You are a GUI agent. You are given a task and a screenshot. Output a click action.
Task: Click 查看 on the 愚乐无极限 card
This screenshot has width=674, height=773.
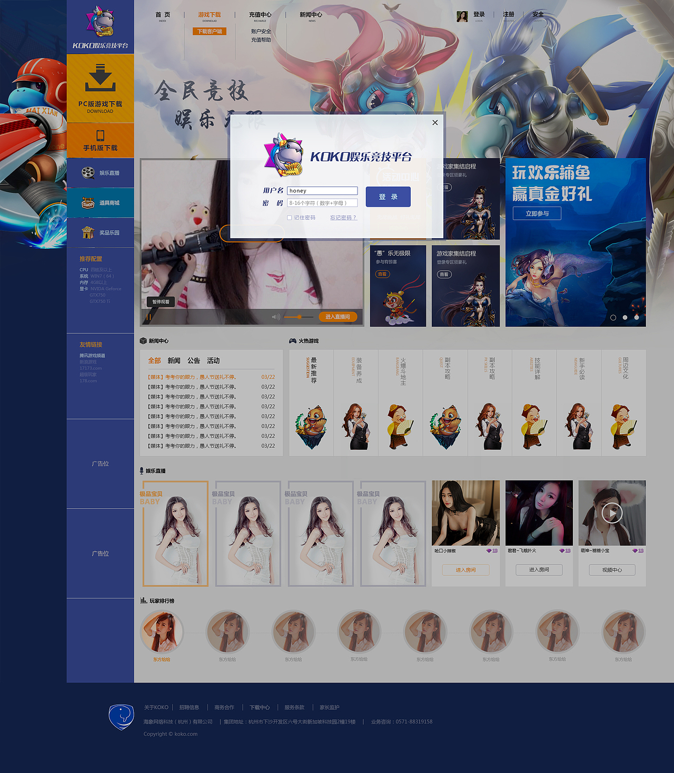click(382, 274)
